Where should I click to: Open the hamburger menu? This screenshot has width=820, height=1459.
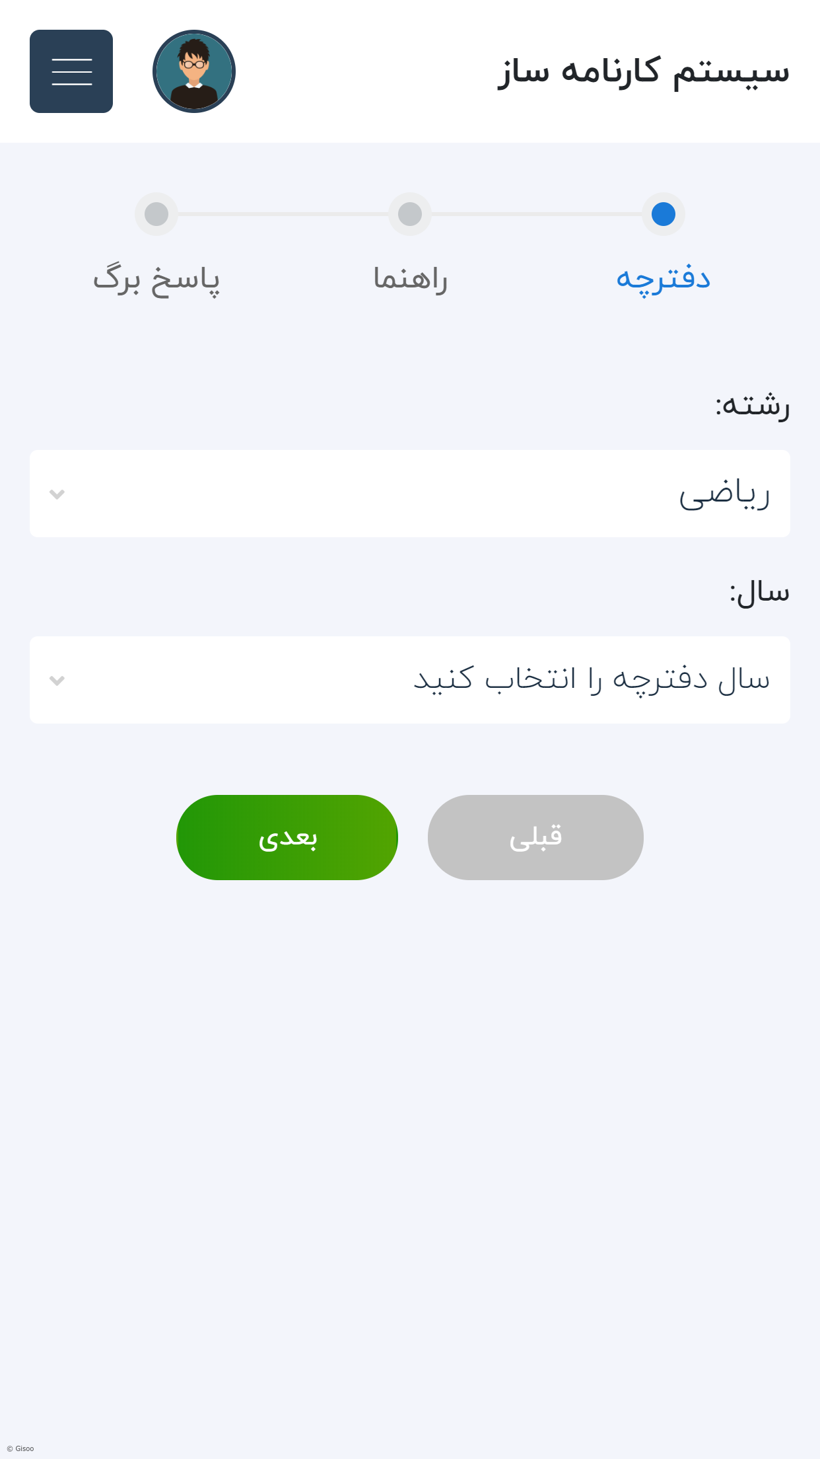(x=71, y=71)
